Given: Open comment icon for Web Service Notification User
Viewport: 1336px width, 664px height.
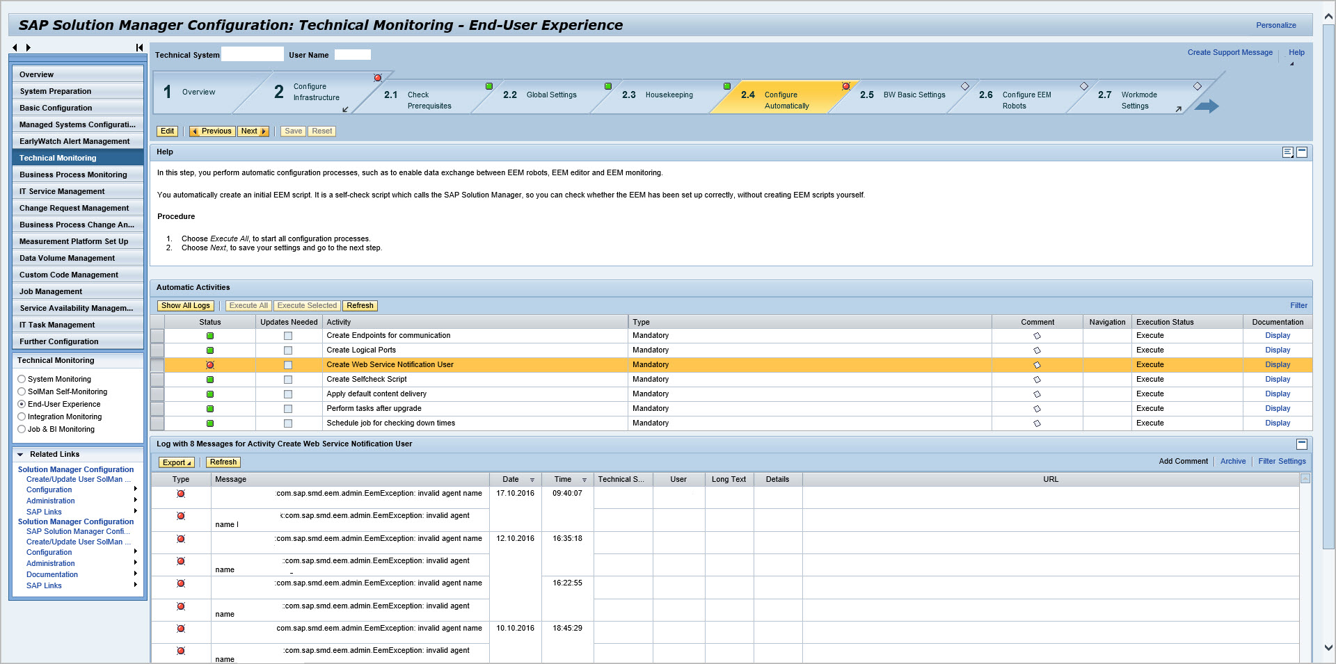Looking at the screenshot, I should tap(1037, 365).
